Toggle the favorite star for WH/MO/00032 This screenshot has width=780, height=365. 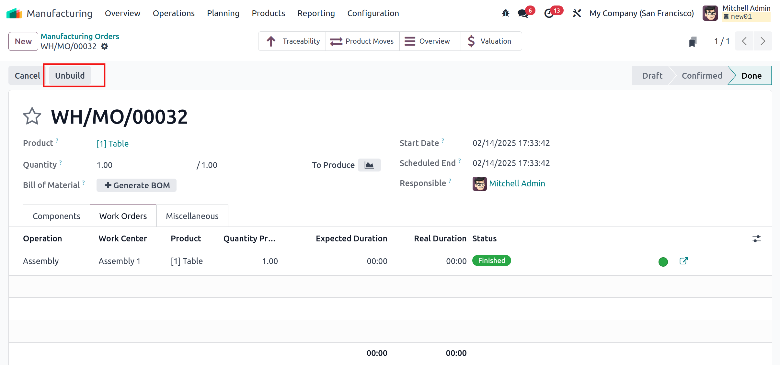tap(32, 116)
